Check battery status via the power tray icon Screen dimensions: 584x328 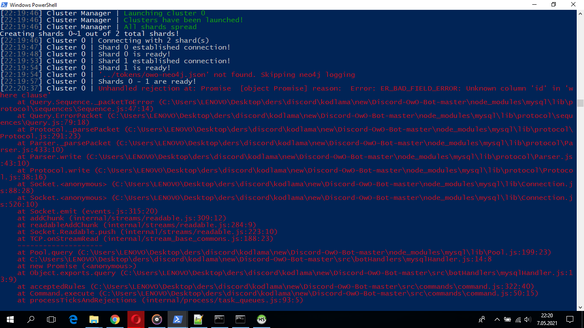tap(507, 319)
